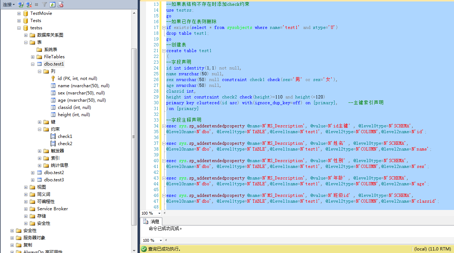Screen dimensions: 454x253
Task: Expand the 触发器 folder
Action: tap(40, 151)
